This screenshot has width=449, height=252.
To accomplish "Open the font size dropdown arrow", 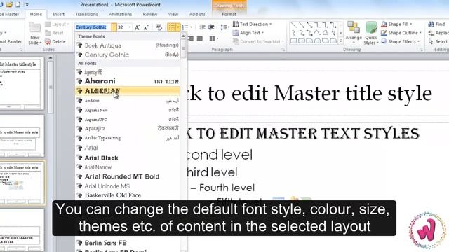I will 130,27.
